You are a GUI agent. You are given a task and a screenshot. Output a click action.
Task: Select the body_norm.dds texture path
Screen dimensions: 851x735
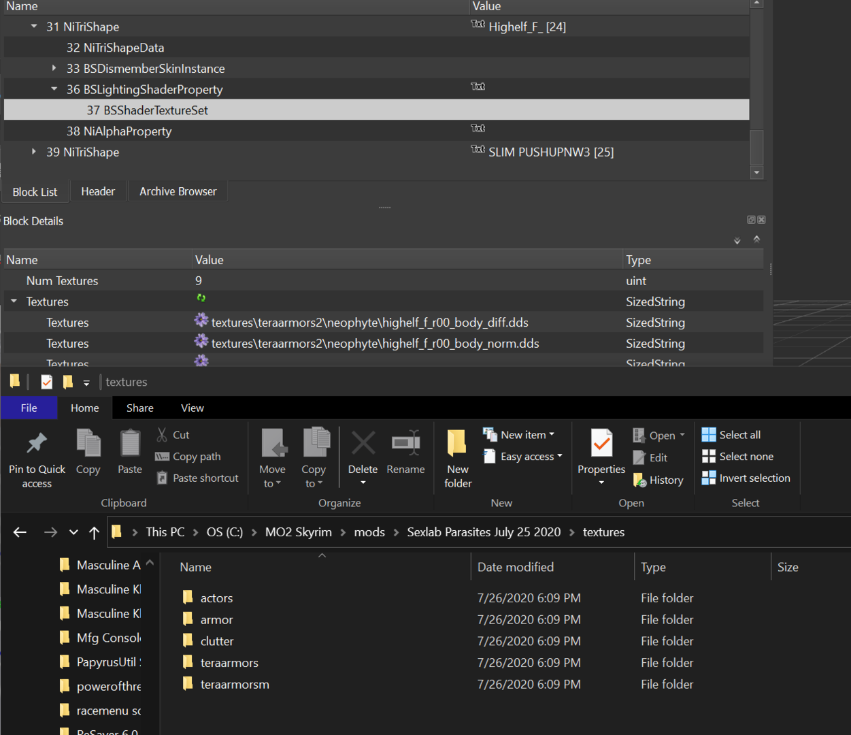point(376,344)
